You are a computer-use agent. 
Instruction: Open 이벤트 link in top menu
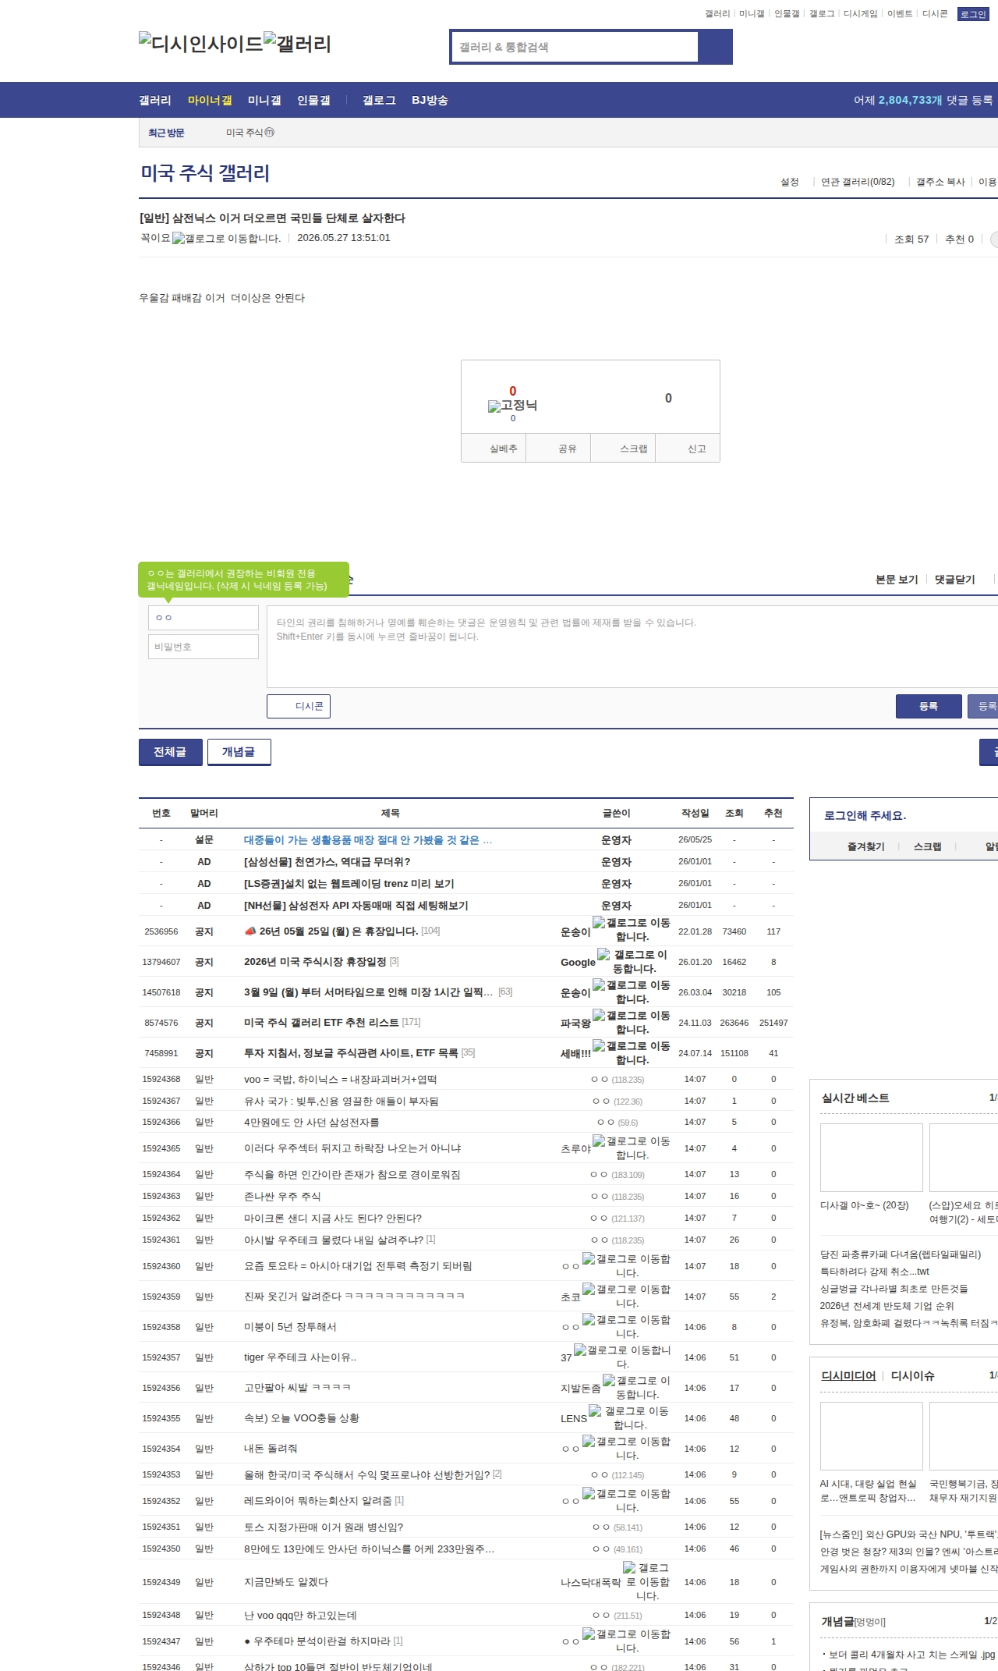(900, 14)
